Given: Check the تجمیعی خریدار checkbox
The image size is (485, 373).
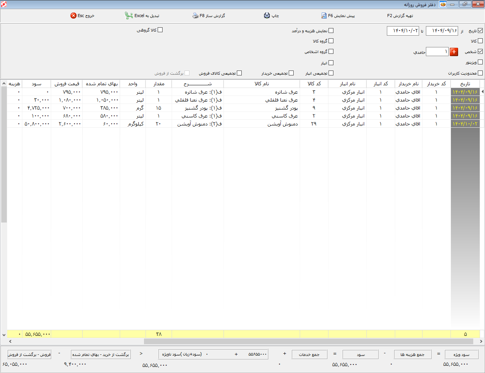Looking at the screenshot, I should (291, 73).
